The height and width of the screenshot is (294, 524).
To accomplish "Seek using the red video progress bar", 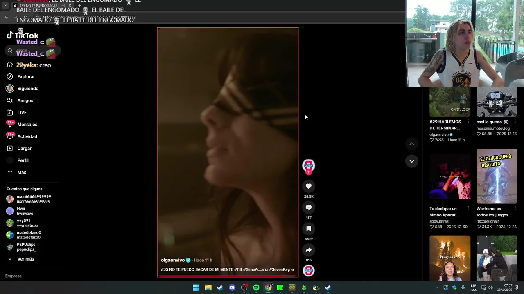I will [228, 276].
